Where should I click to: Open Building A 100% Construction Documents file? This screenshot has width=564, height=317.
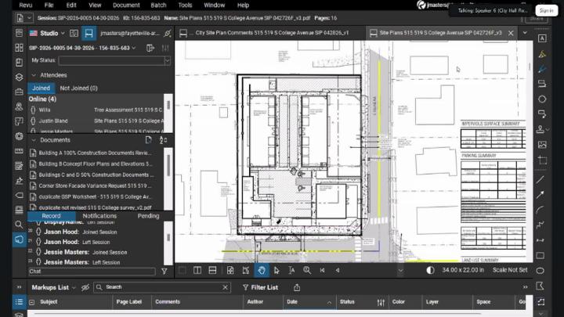pyautogui.click(x=96, y=153)
